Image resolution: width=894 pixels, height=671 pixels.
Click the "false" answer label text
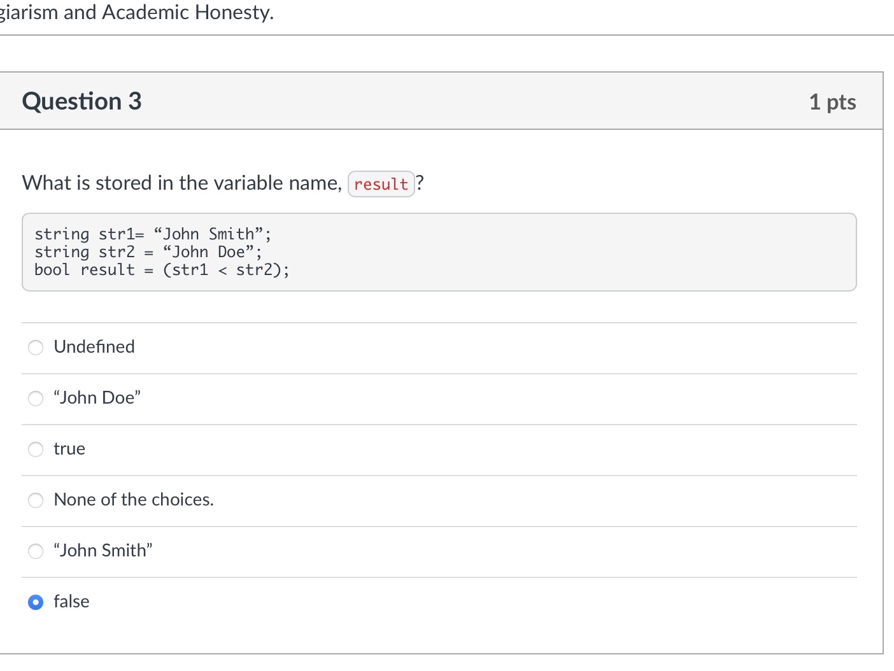click(x=71, y=601)
